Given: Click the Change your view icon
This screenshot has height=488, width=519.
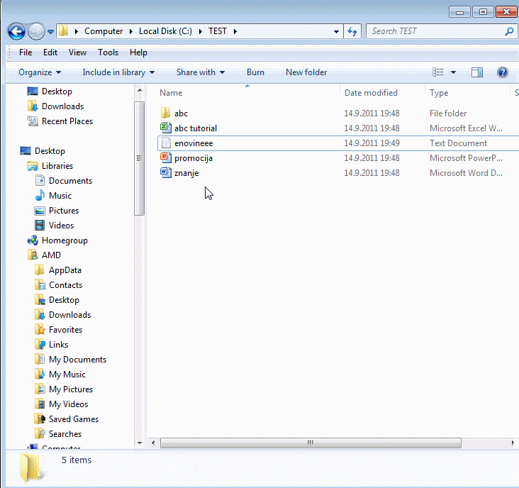Looking at the screenshot, I should [x=438, y=72].
